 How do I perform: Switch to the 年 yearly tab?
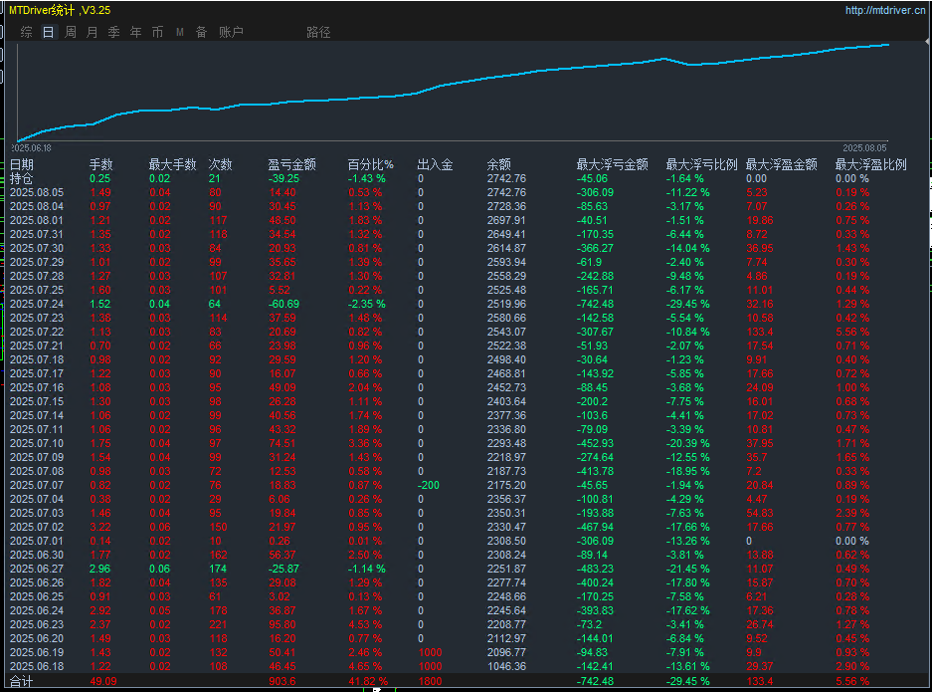[x=135, y=32]
